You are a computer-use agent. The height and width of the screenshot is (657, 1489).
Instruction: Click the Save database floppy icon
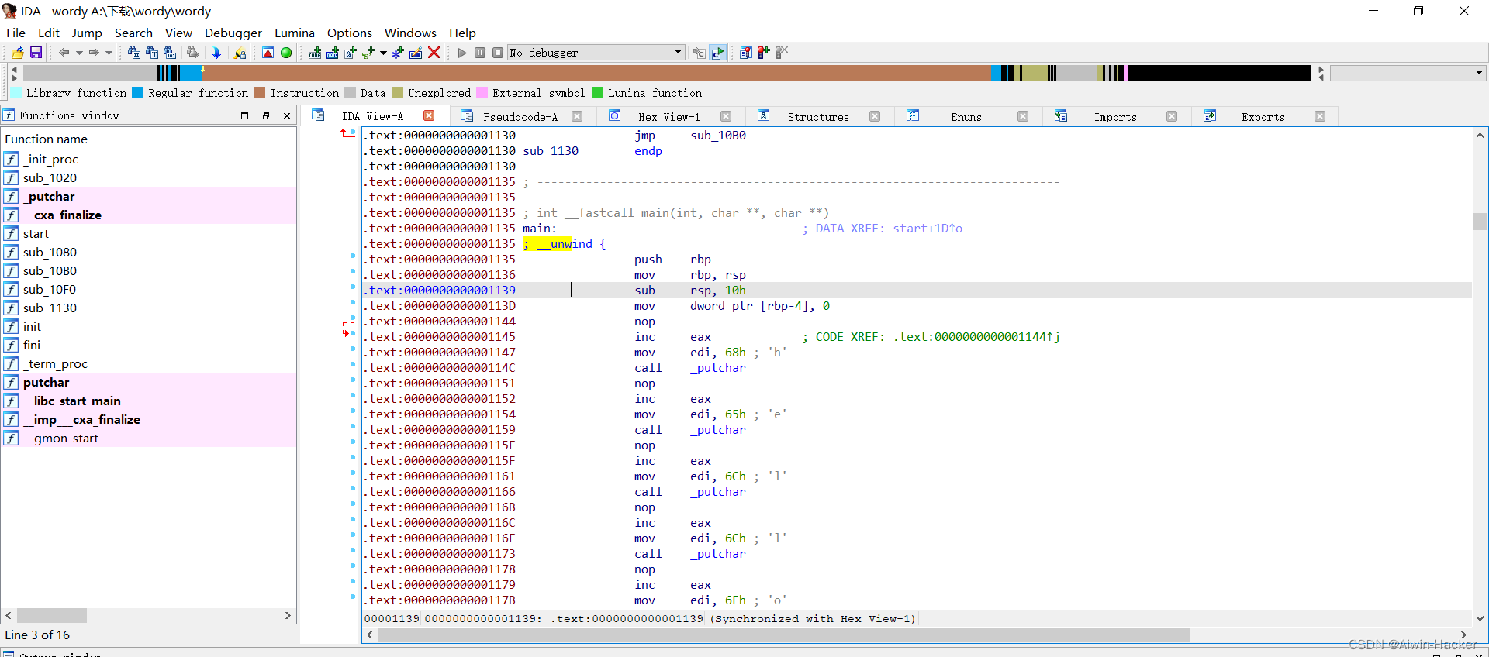point(36,53)
